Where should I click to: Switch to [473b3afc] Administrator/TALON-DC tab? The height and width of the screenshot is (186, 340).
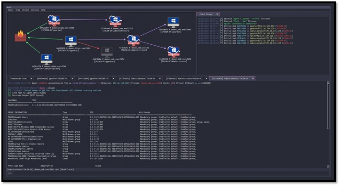(137, 79)
